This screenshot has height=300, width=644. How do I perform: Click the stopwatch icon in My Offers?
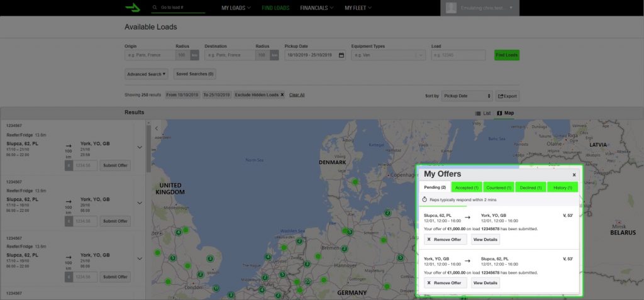[425, 200]
